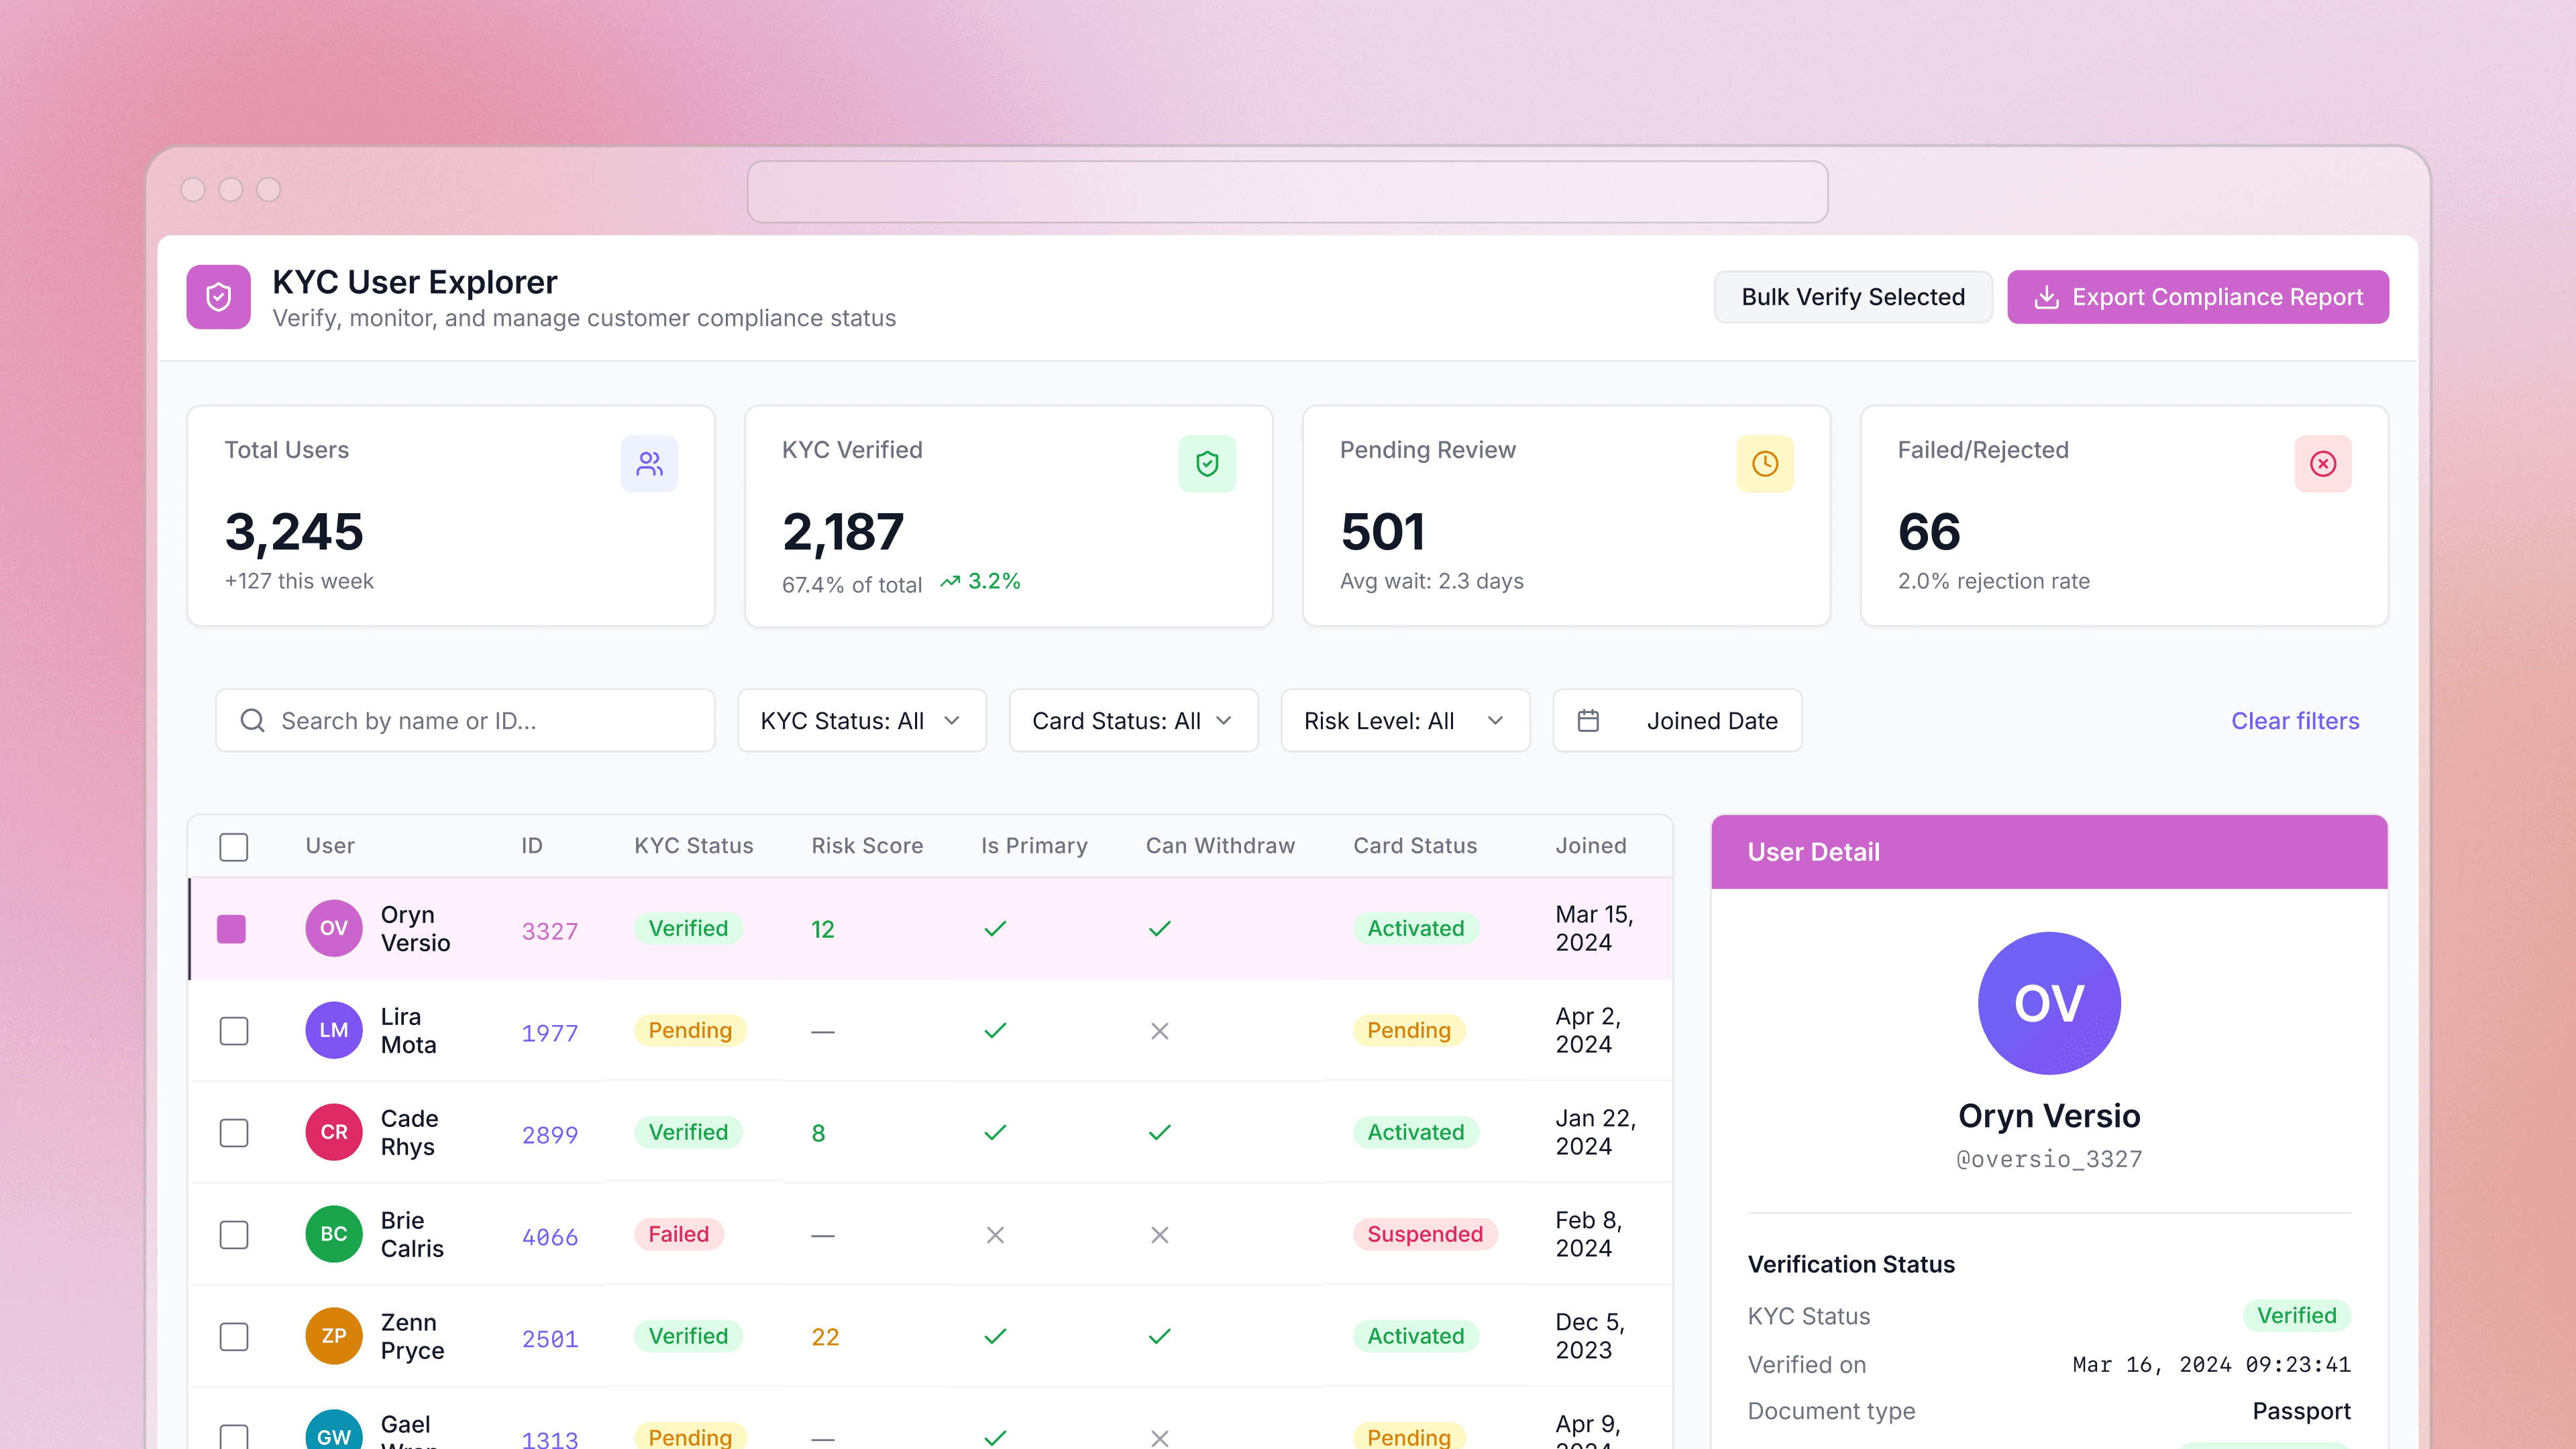This screenshot has height=1449, width=2576.
Task: Click the LM avatar for Lira Mota
Action: pyautogui.click(x=334, y=1031)
